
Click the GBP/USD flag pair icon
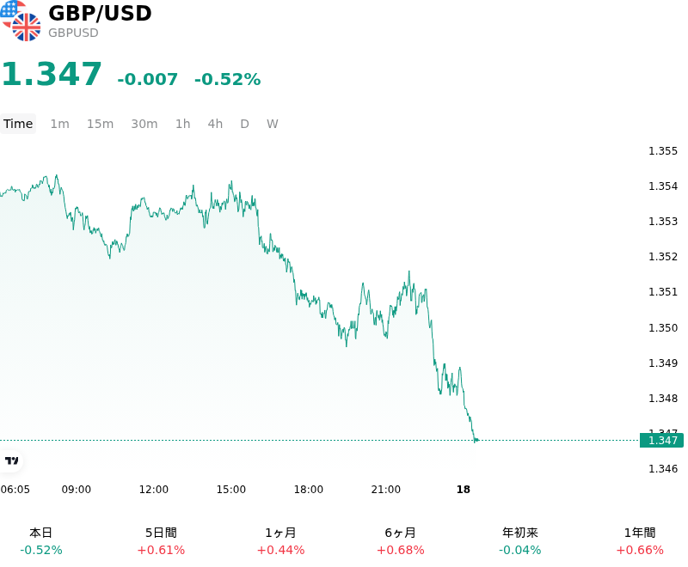pos(20,21)
